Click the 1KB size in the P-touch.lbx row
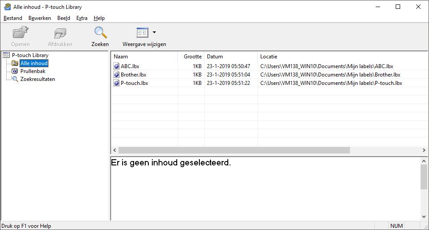The image size is (429, 230). click(x=197, y=83)
